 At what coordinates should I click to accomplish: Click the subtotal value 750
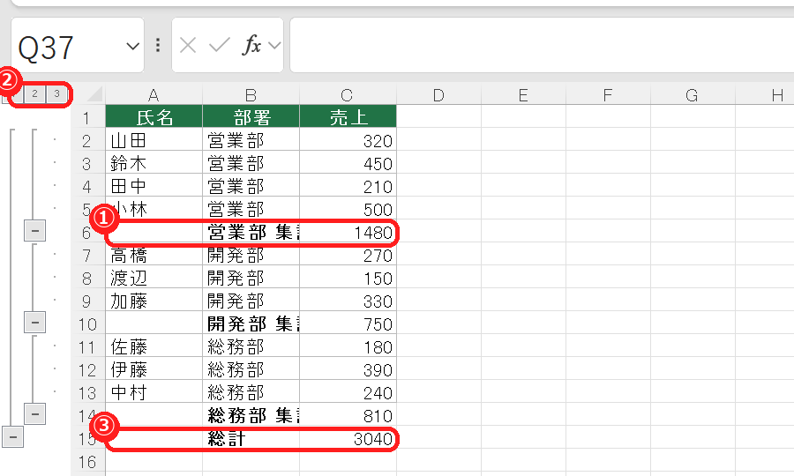click(348, 324)
